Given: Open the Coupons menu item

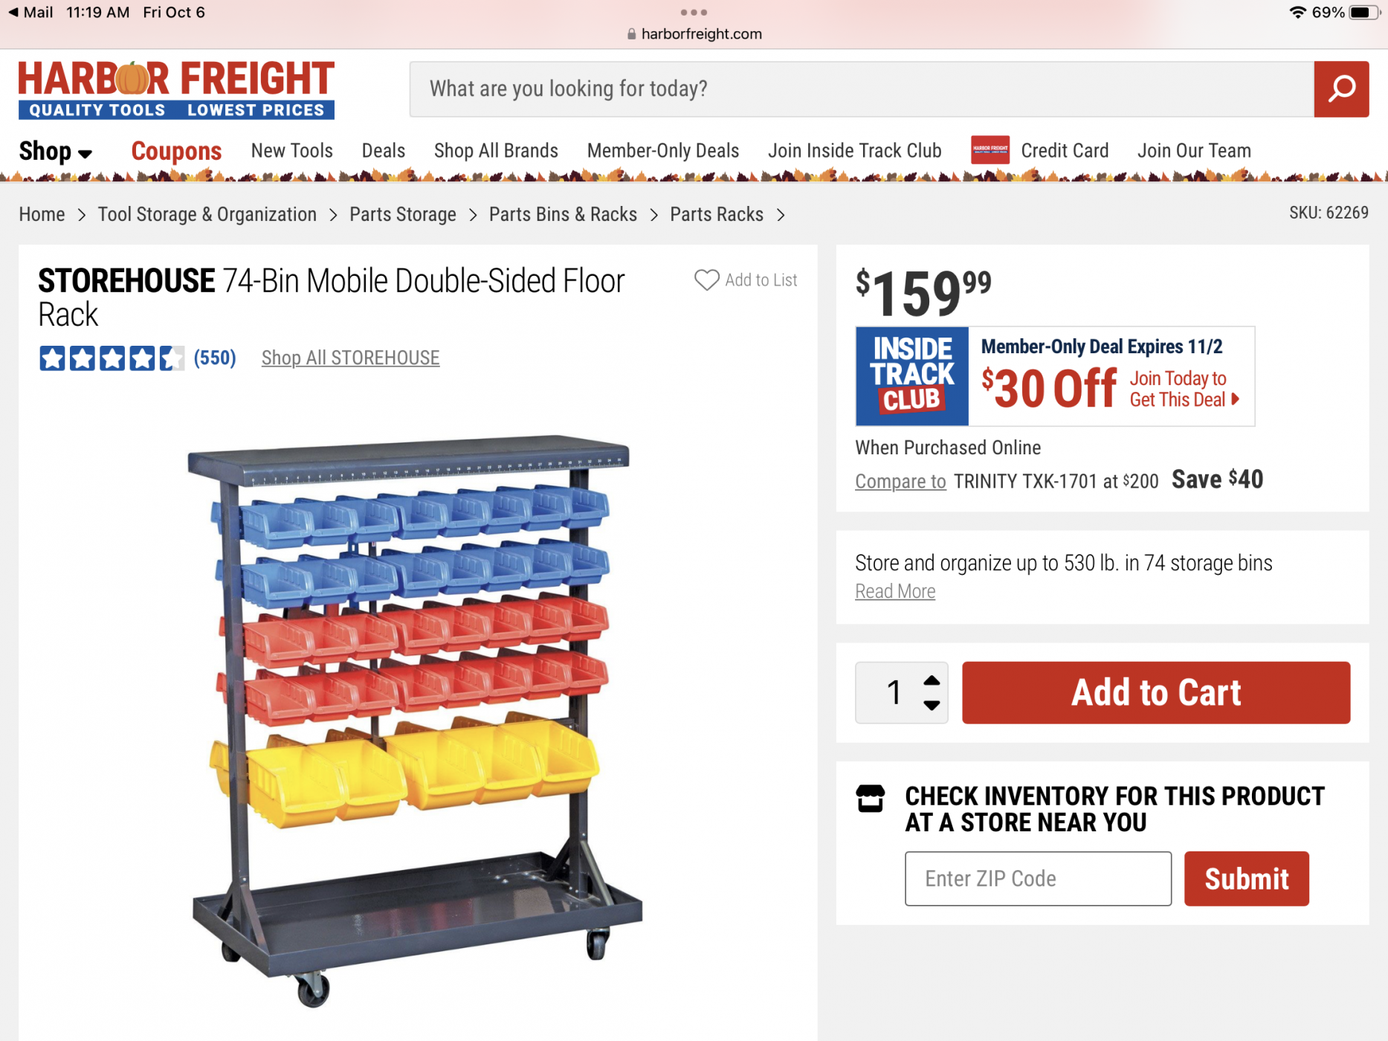Looking at the screenshot, I should (176, 151).
